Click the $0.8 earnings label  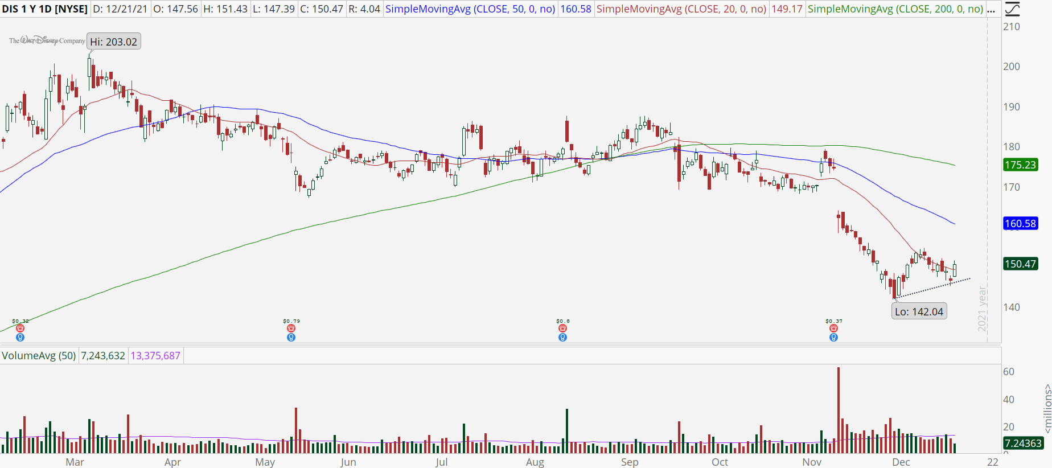point(563,321)
